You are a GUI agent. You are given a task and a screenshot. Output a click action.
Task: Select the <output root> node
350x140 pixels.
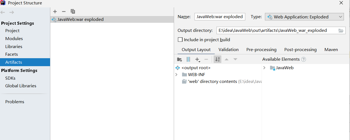[196, 68]
